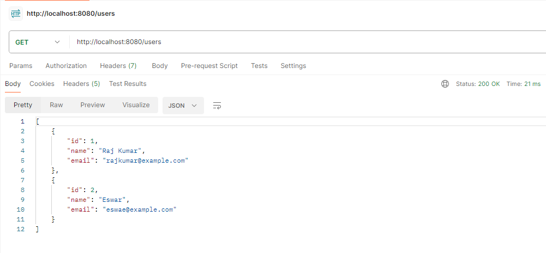This screenshot has height=253, width=546.
Task: Open the Settings tab
Action: pyautogui.click(x=293, y=66)
